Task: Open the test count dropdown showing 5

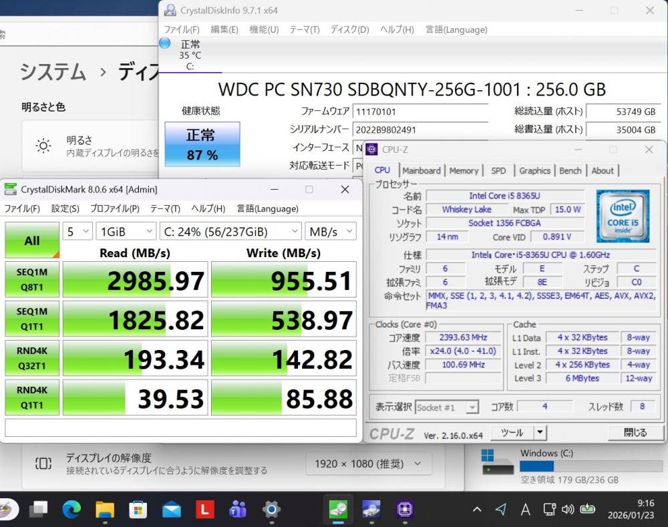Action: point(77,232)
